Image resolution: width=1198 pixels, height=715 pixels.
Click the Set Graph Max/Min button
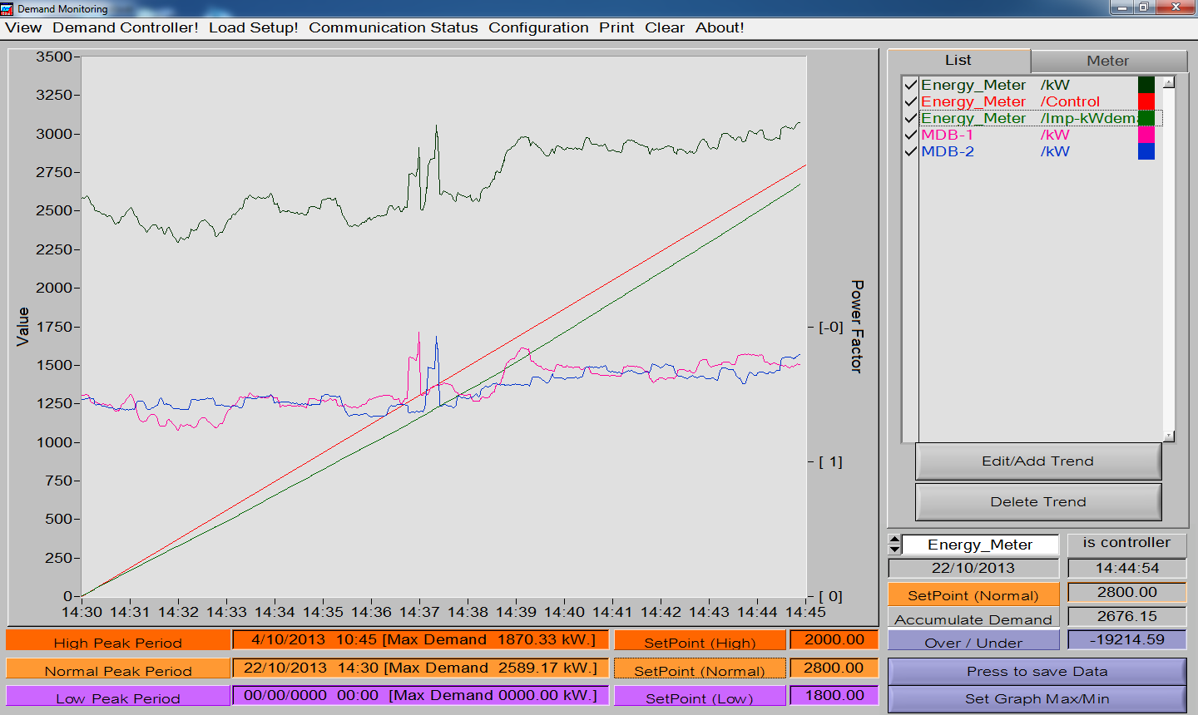(x=1037, y=699)
